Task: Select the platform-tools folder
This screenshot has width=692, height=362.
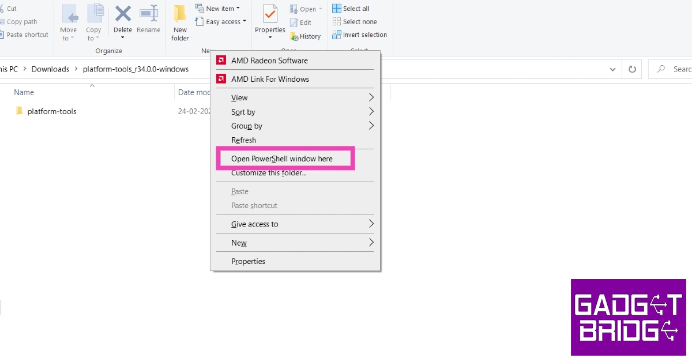Action: [52, 111]
